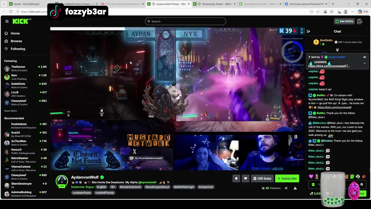Image resolution: width=371 pixels, height=209 pixels.
Task: Open AdmiralBulldog channel
Action: 25,194
